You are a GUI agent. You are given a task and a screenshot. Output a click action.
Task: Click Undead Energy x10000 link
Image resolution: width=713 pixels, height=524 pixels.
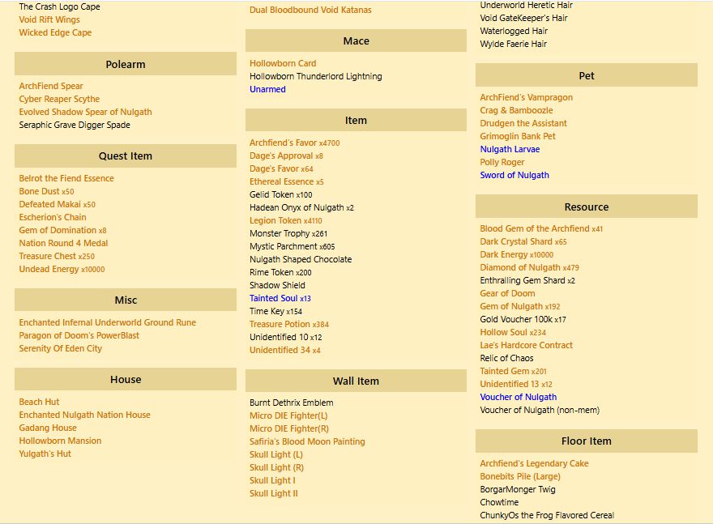tap(62, 269)
